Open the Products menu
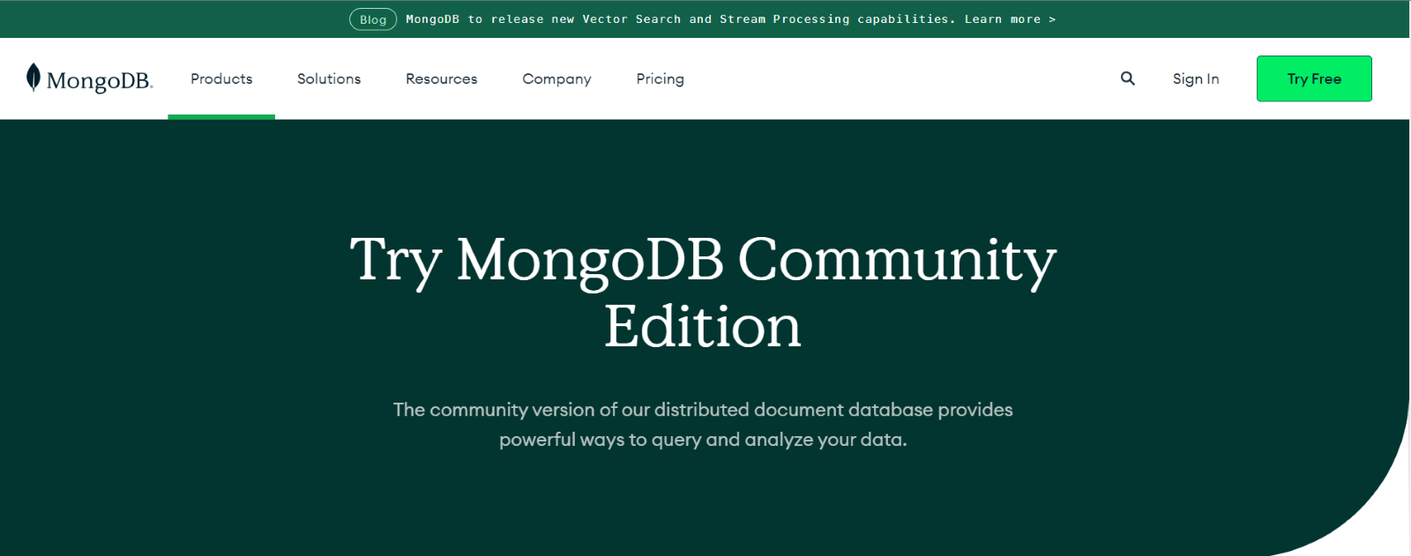Screen dimensions: 1411x556 click(x=221, y=78)
